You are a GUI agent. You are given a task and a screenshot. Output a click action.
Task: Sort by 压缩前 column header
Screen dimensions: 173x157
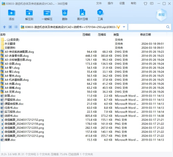86,35
